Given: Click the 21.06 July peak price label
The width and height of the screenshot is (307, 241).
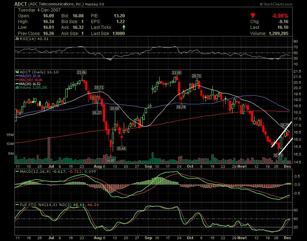Looking at the screenshot, I should pyautogui.click(x=82, y=73).
